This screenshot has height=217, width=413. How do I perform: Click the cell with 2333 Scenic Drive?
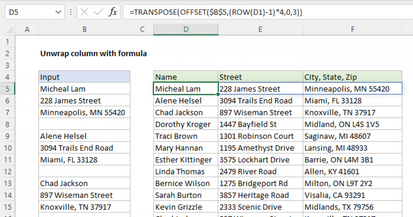260,206
